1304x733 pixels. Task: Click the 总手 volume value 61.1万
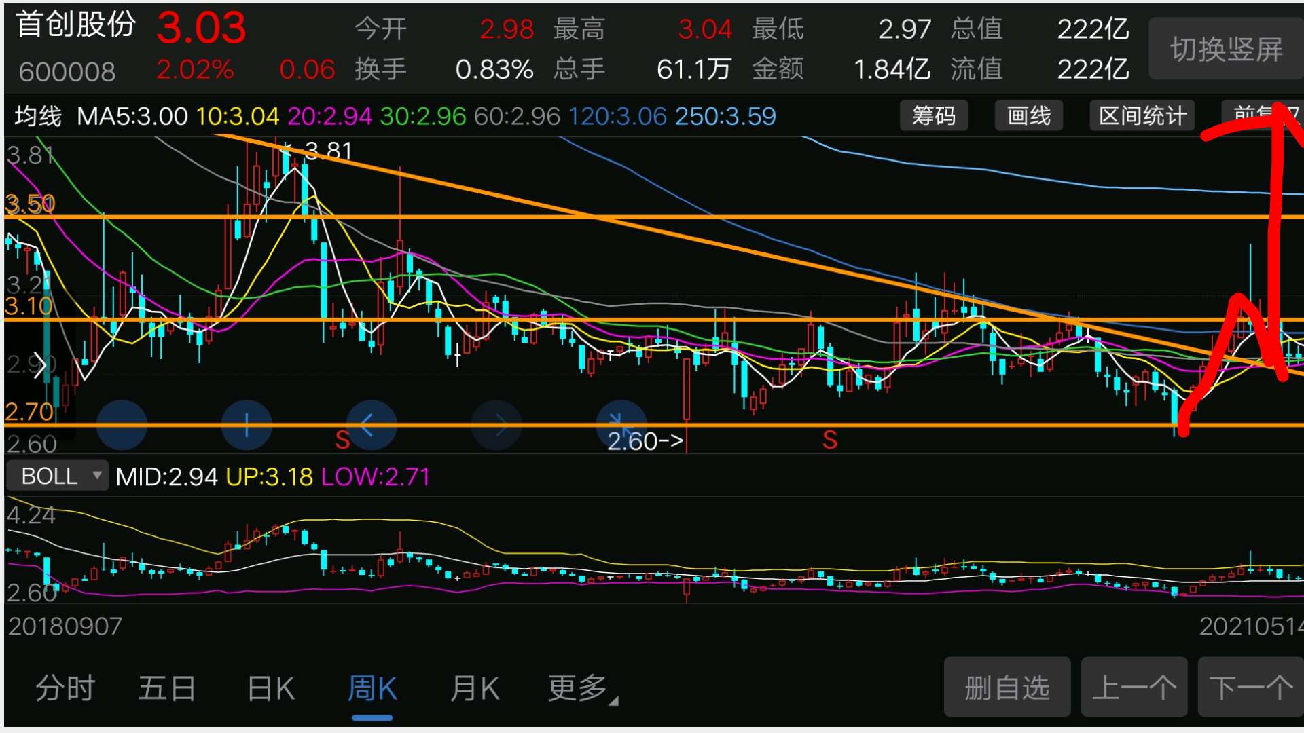[x=694, y=69]
